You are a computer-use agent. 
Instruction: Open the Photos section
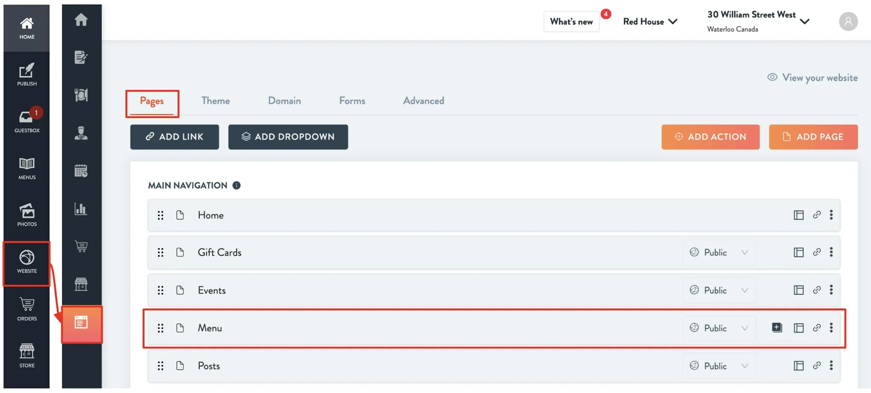tap(27, 215)
